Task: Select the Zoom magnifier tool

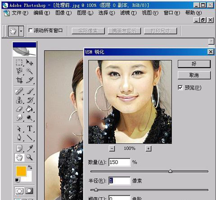Action: click(29, 157)
